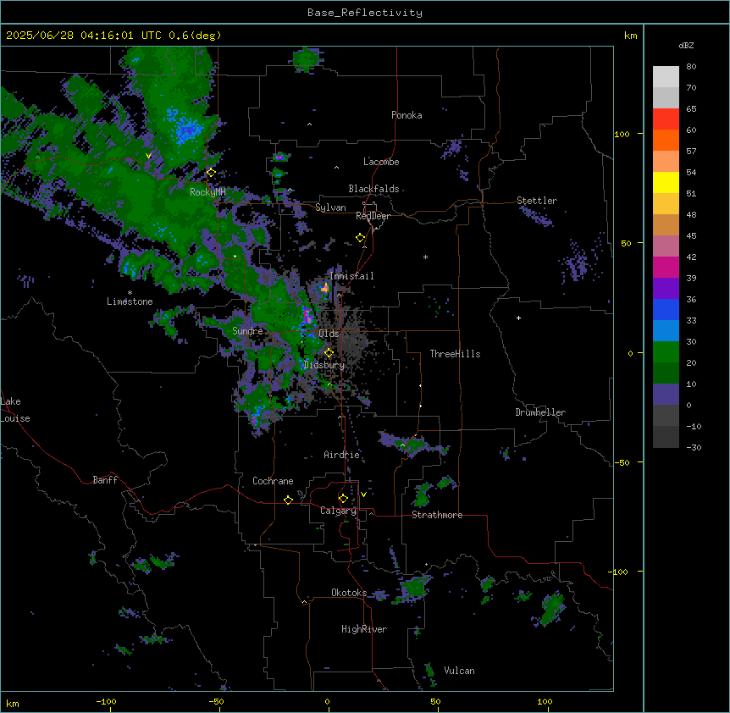Click the RockyMH label
730x713 pixels.
point(207,192)
